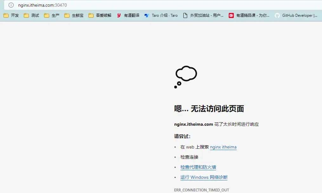Click inside the address bar
The width and height of the screenshot is (322, 193).
[63, 5]
